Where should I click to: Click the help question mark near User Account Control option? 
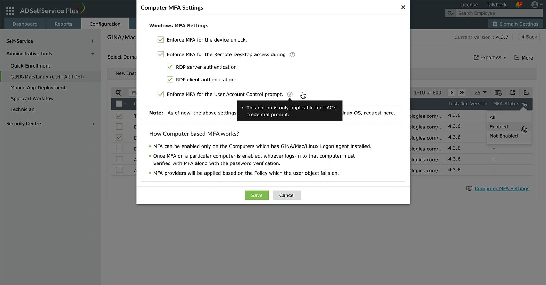[290, 94]
